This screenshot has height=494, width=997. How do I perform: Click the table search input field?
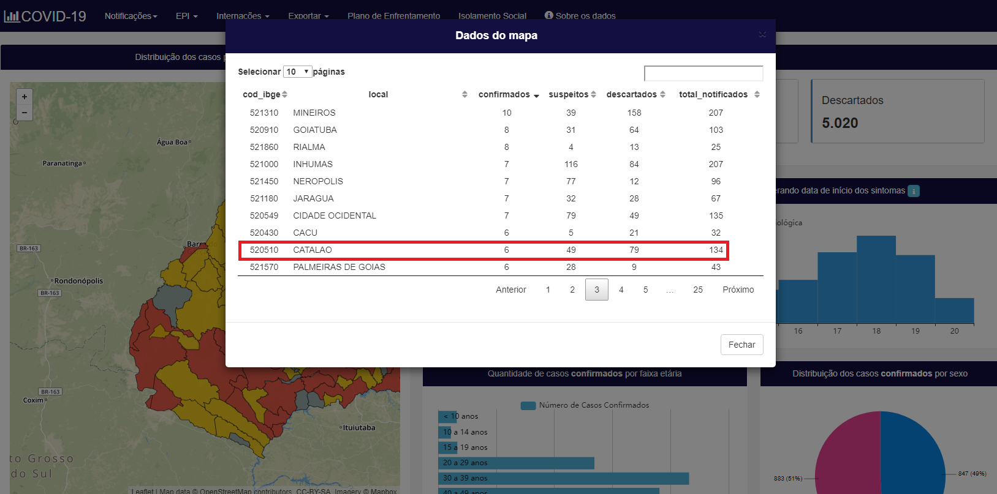[703, 73]
